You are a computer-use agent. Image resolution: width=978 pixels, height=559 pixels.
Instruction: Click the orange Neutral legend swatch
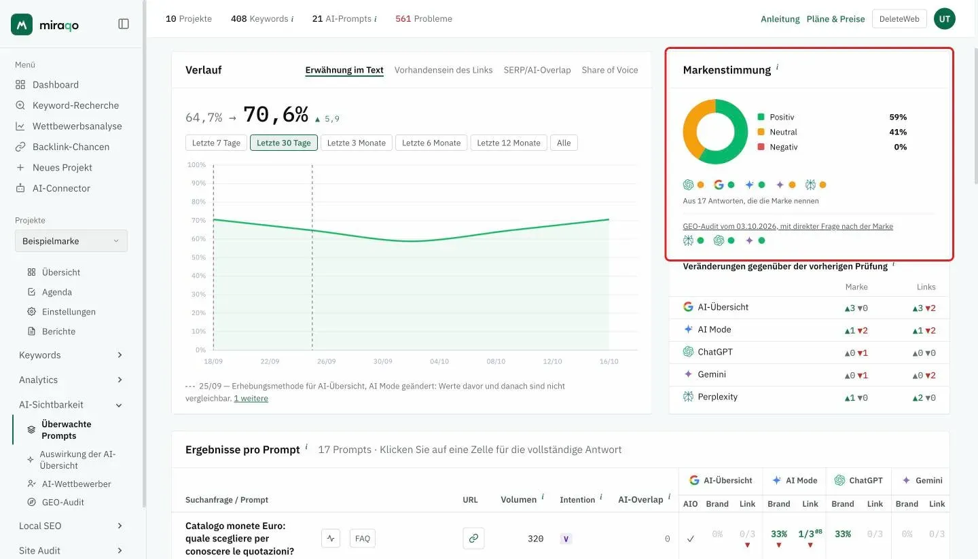(761, 132)
